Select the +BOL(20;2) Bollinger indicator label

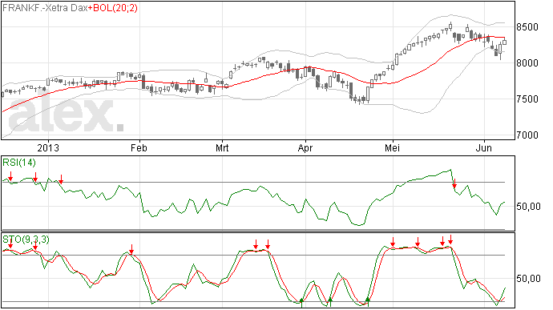tap(112, 8)
